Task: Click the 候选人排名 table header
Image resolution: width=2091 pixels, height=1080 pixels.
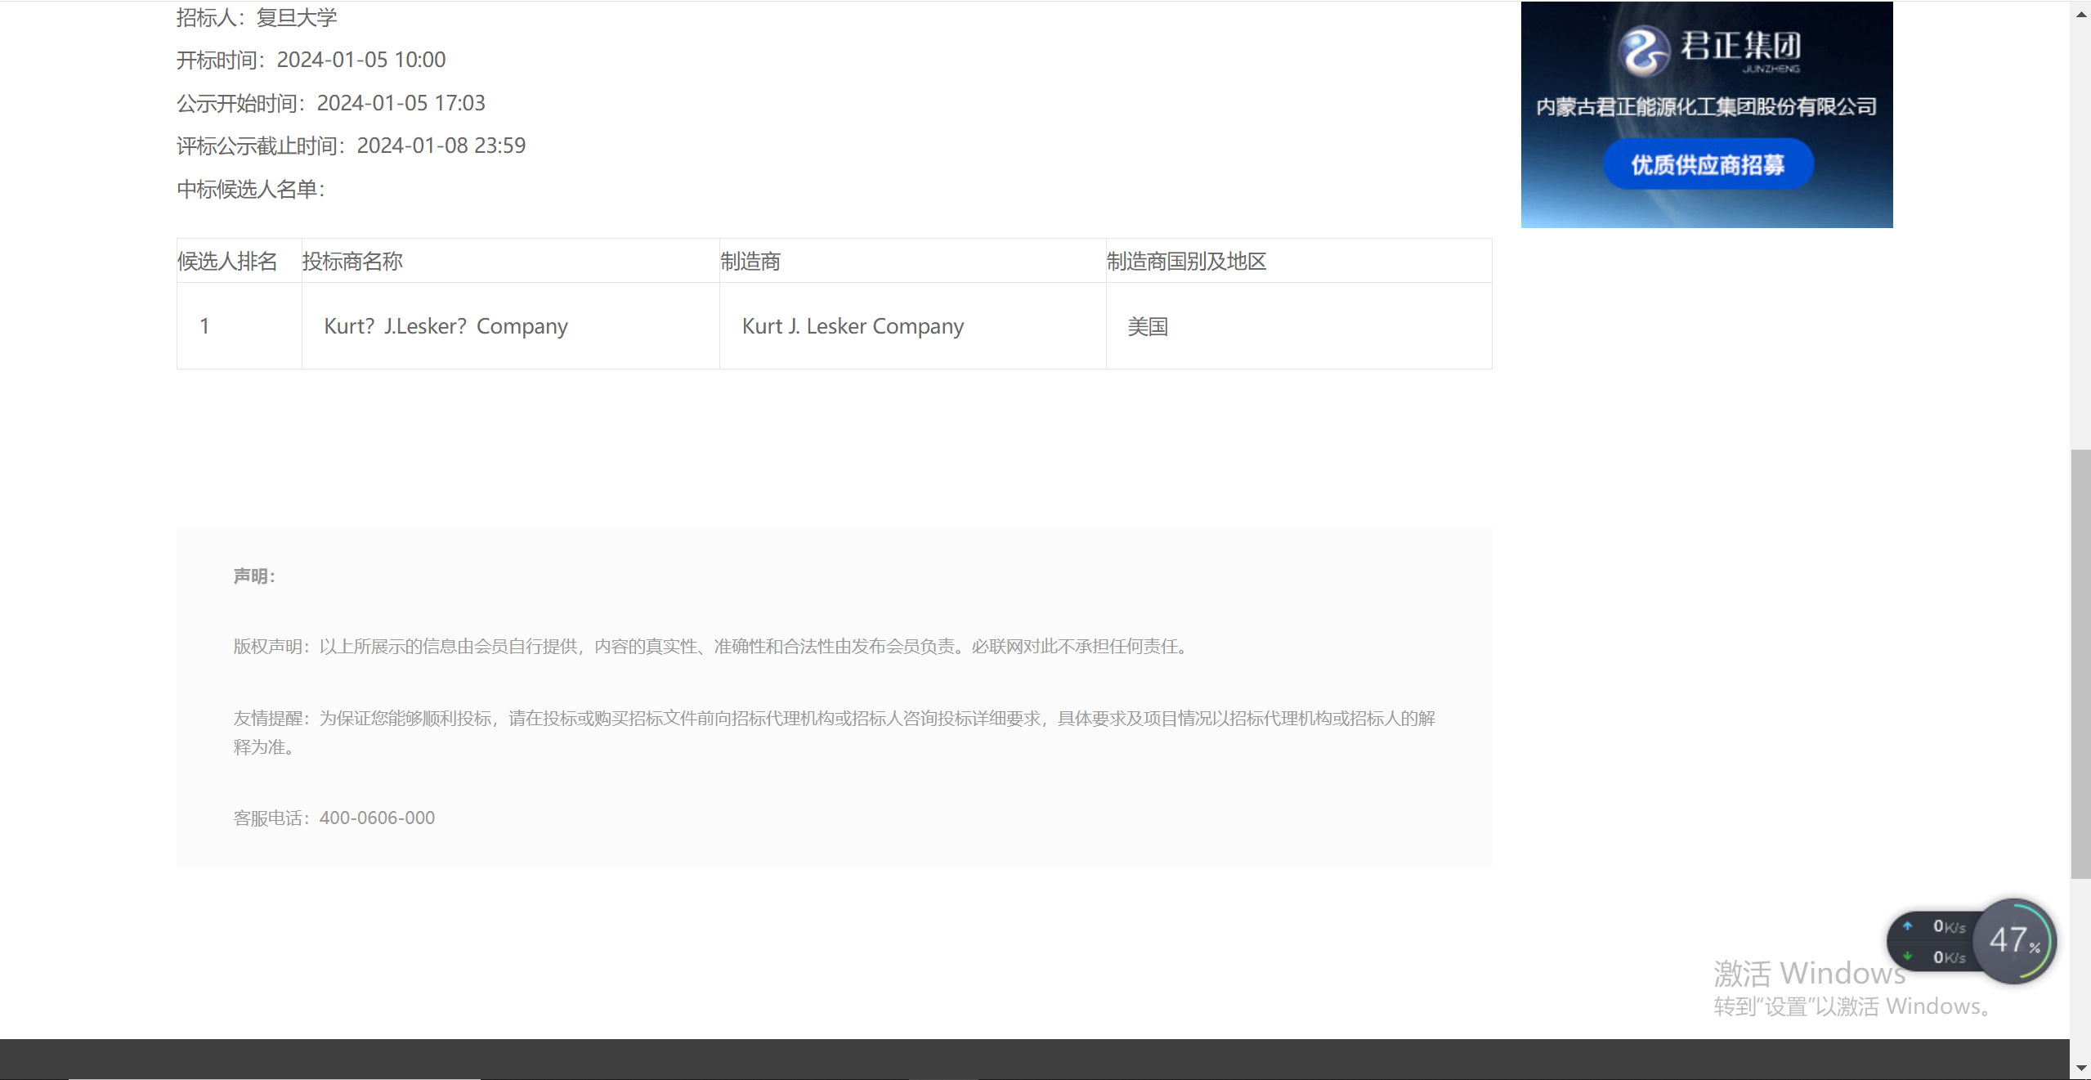Action: (x=227, y=262)
